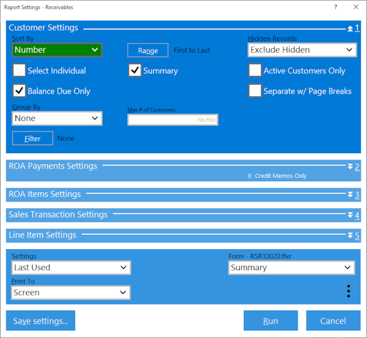Expand the ROA Payments Settings section

[x=353, y=166]
